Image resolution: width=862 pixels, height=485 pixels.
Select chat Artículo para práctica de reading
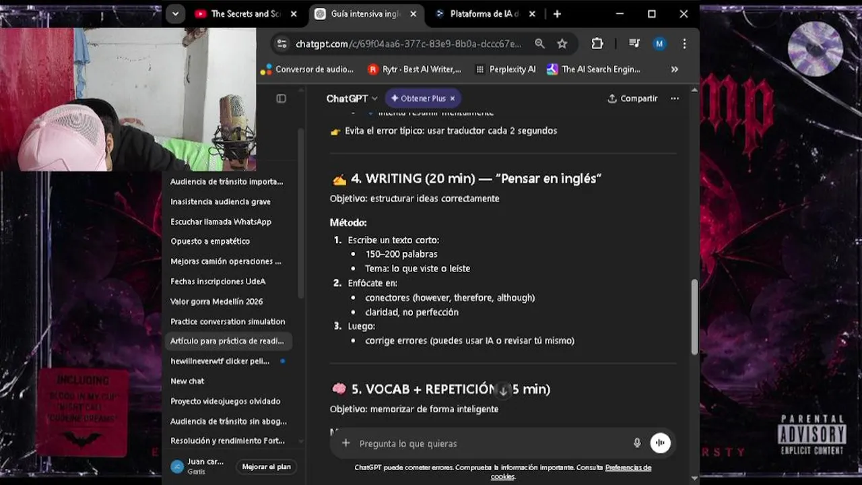point(228,341)
